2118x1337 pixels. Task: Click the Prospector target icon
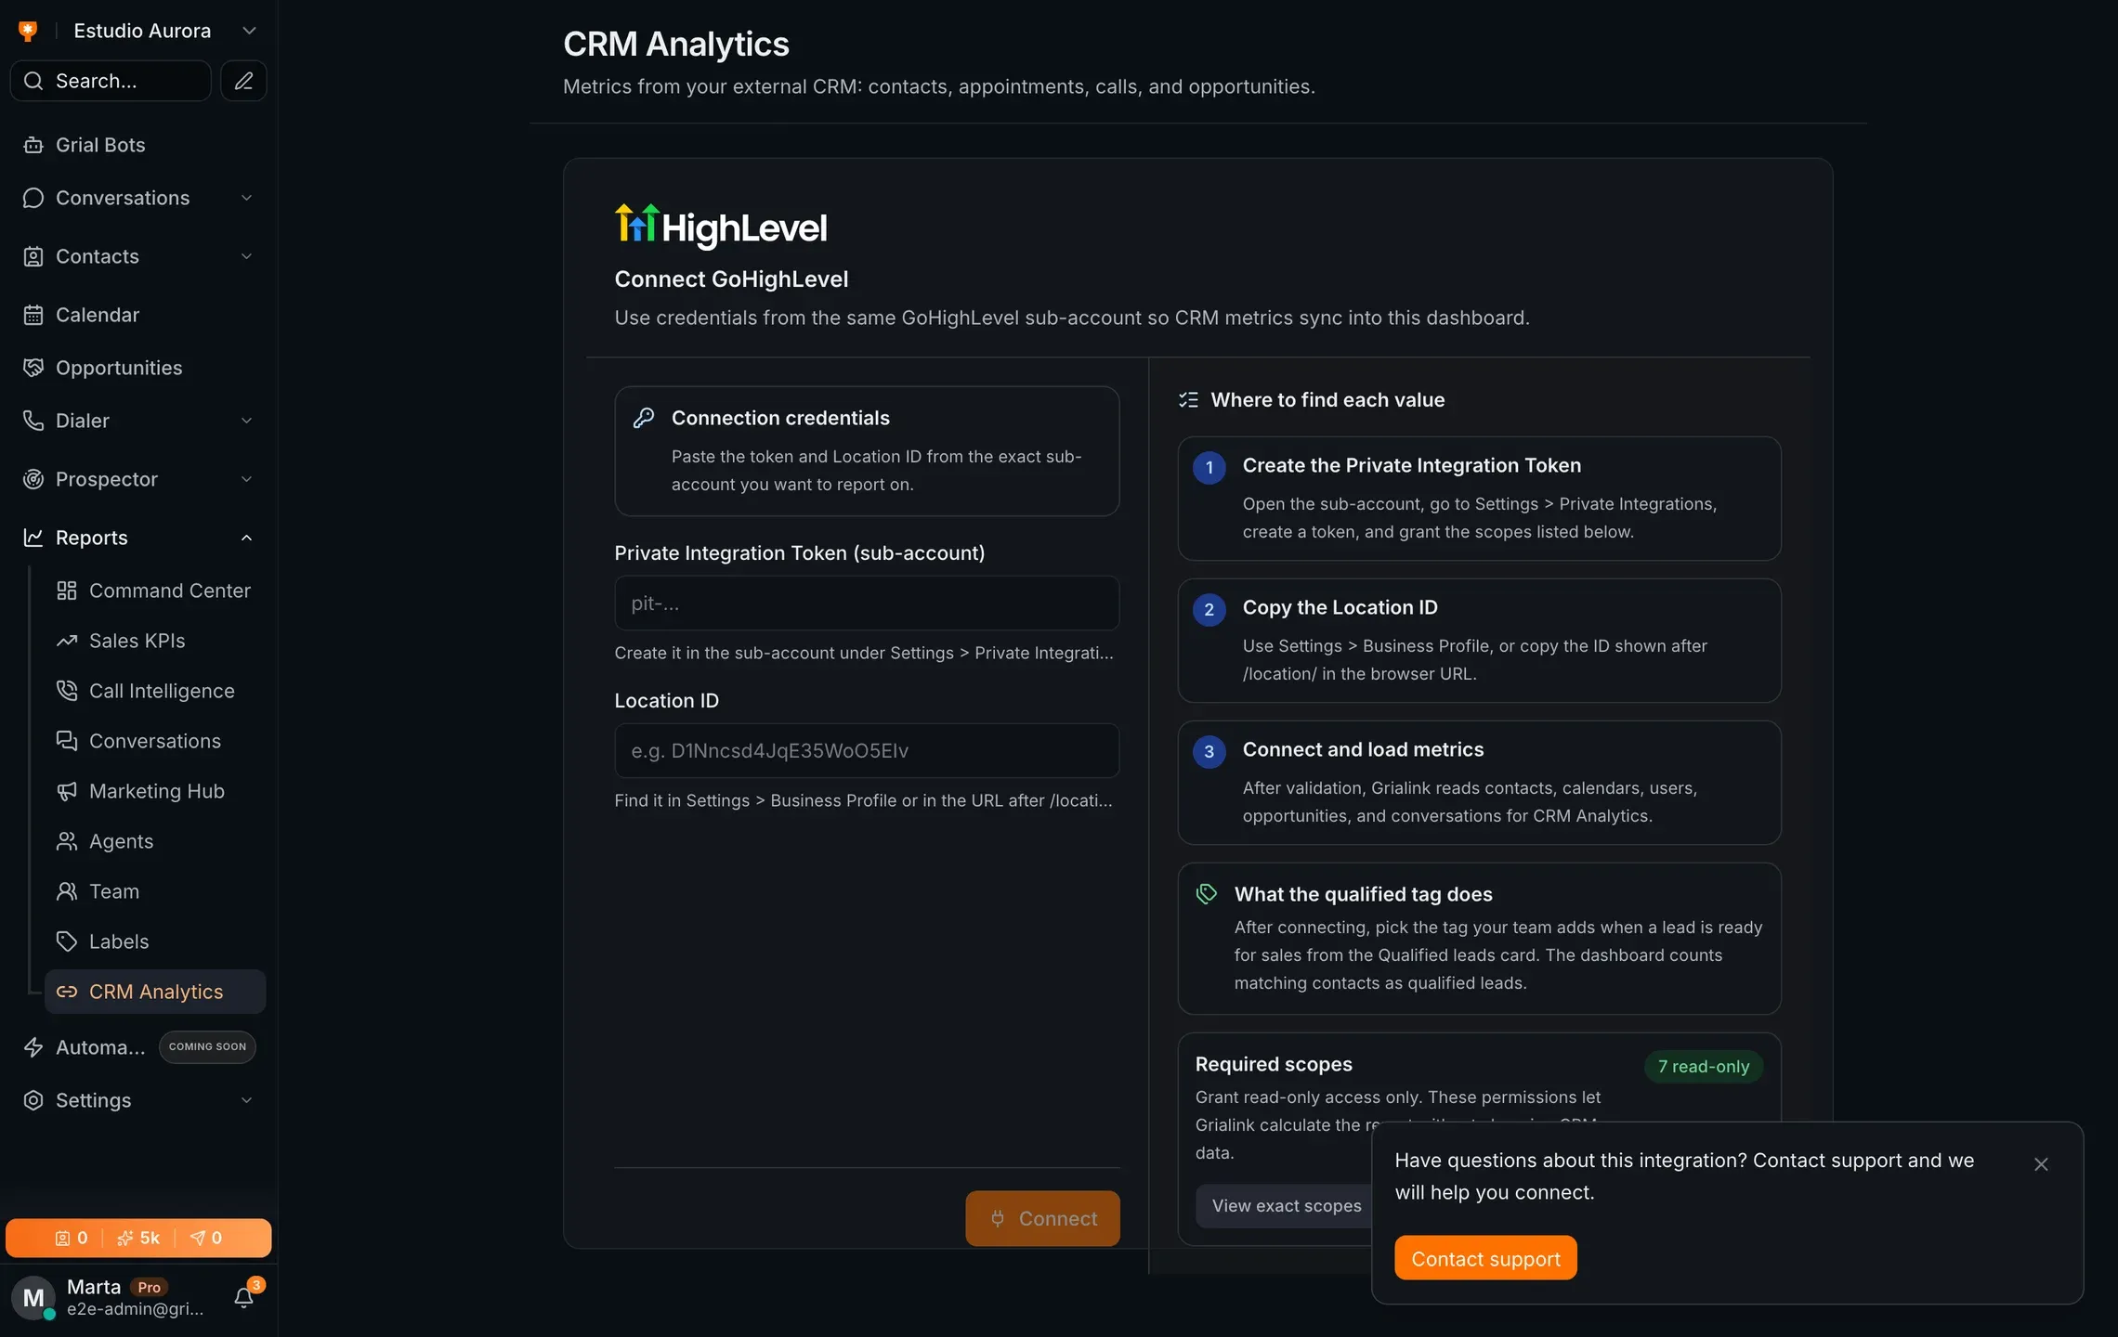[33, 479]
